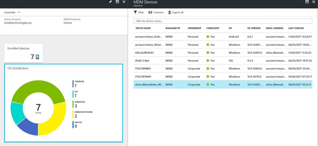The image size is (318, 146).
Task: Maximize the MDM Devices blade
Action: pyautogui.click(x=307, y=2)
